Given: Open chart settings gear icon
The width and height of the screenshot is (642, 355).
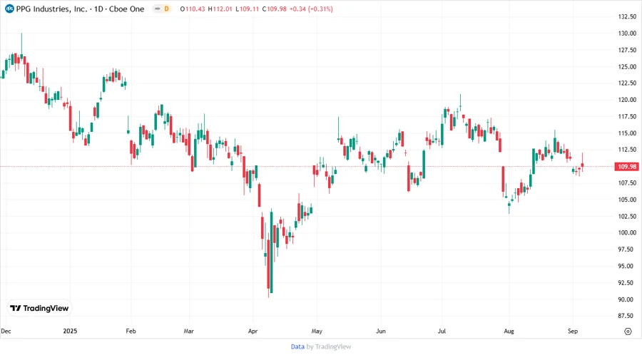Looking at the screenshot, I should (x=628, y=331).
